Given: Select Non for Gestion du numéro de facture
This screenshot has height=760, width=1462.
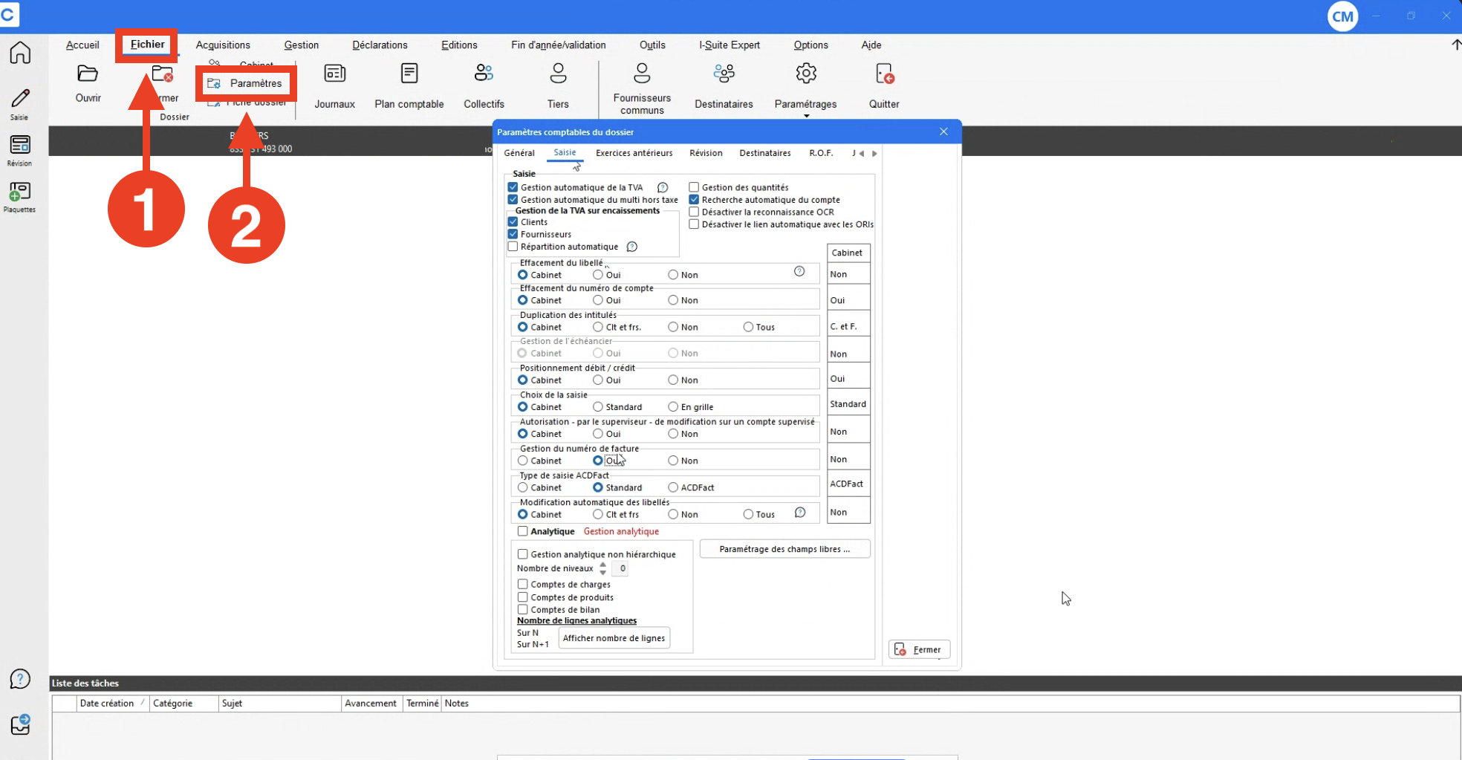Looking at the screenshot, I should 673,461.
